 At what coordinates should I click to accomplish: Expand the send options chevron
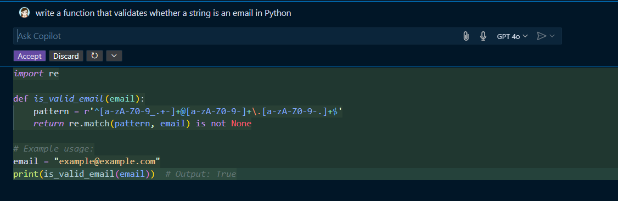[x=552, y=36]
